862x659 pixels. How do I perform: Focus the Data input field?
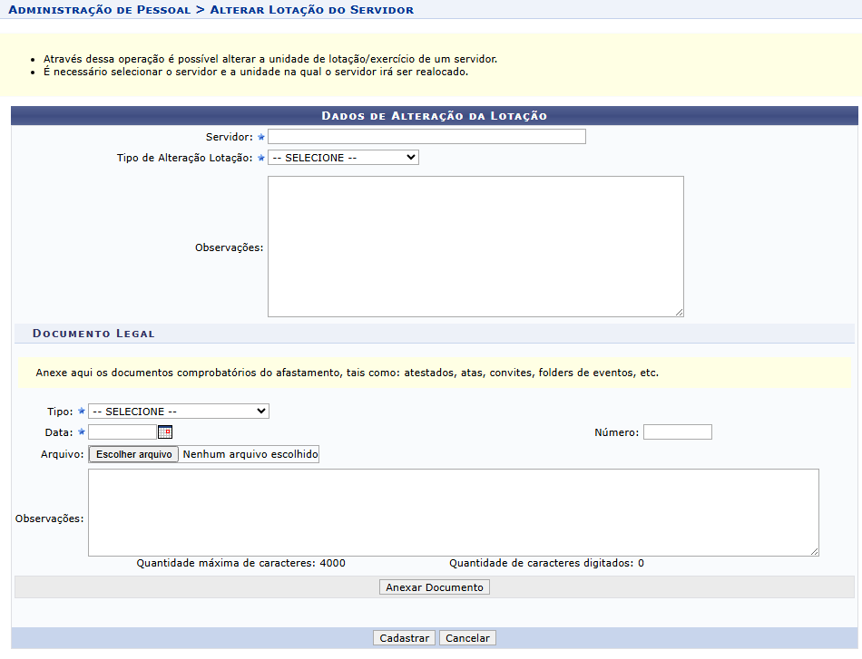pyautogui.click(x=122, y=432)
